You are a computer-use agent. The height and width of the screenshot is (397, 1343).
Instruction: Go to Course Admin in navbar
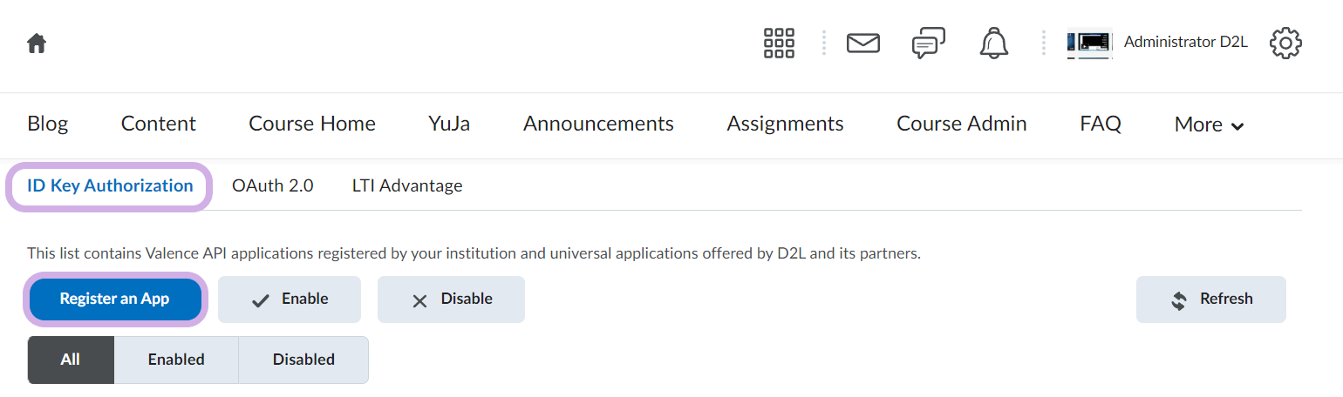click(x=961, y=124)
